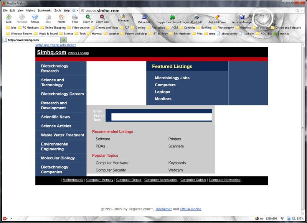307x223 pixels.
Task: Click the page vertical scrollbar
Action: click(303, 128)
